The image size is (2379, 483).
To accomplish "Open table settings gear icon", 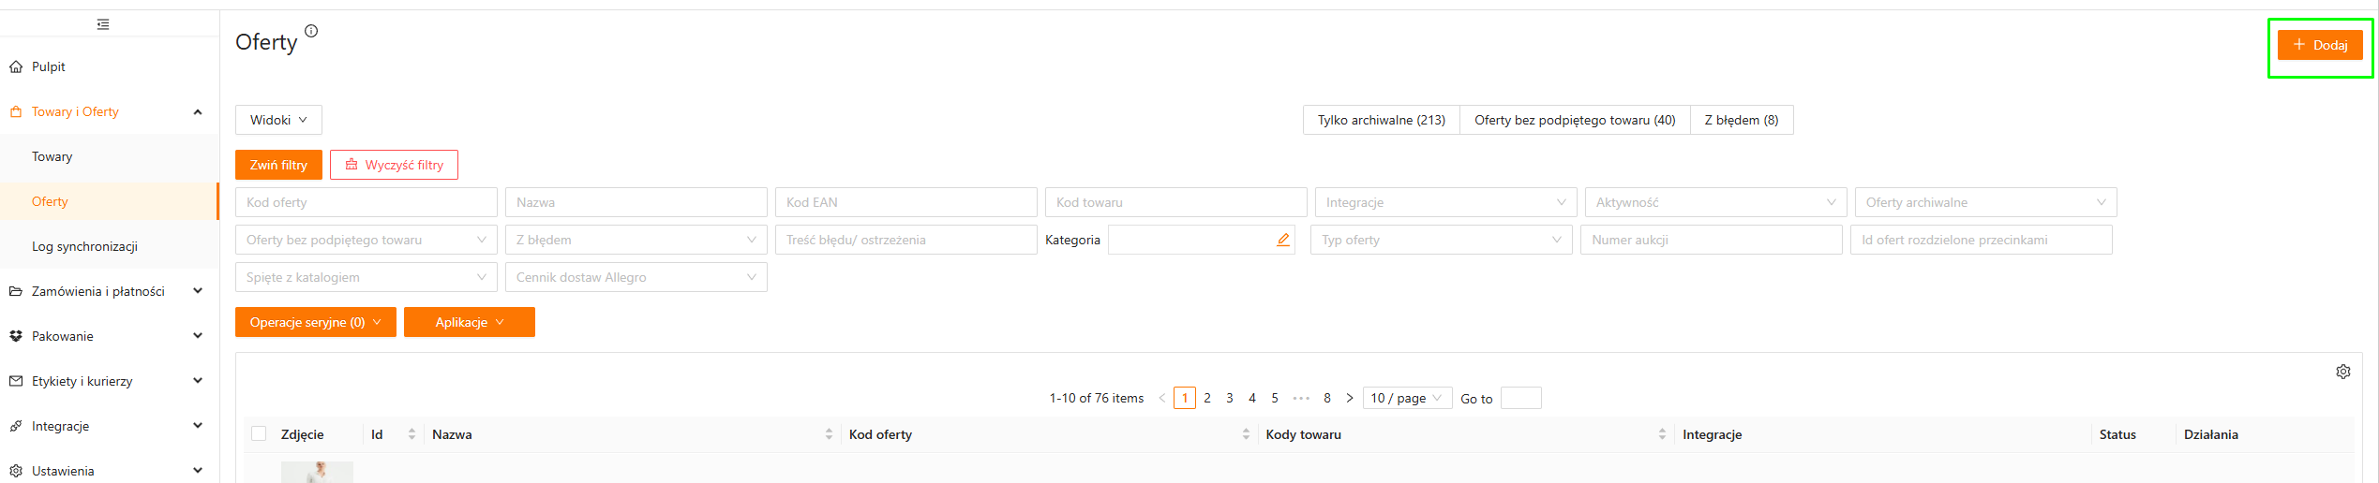I will coord(2342,372).
